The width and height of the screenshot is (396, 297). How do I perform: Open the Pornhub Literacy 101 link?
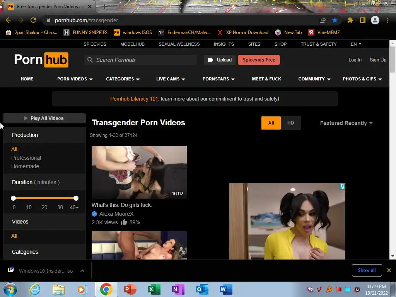click(x=134, y=99)
